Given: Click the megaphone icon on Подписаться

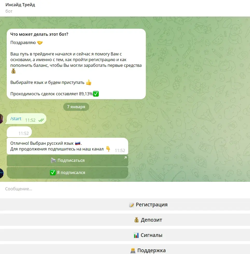Looking at the screenshot, I should tap(53, 160).
